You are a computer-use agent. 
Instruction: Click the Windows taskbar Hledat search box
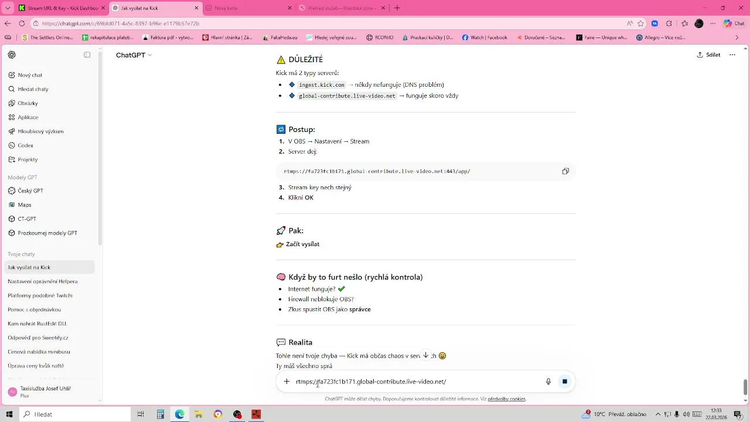point(76,414)
